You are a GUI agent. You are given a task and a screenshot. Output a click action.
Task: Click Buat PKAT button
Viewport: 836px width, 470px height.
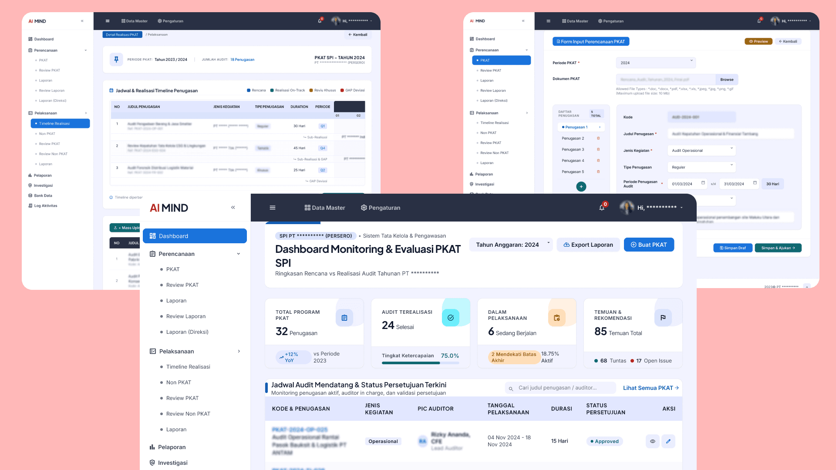[x=649, y=245]
